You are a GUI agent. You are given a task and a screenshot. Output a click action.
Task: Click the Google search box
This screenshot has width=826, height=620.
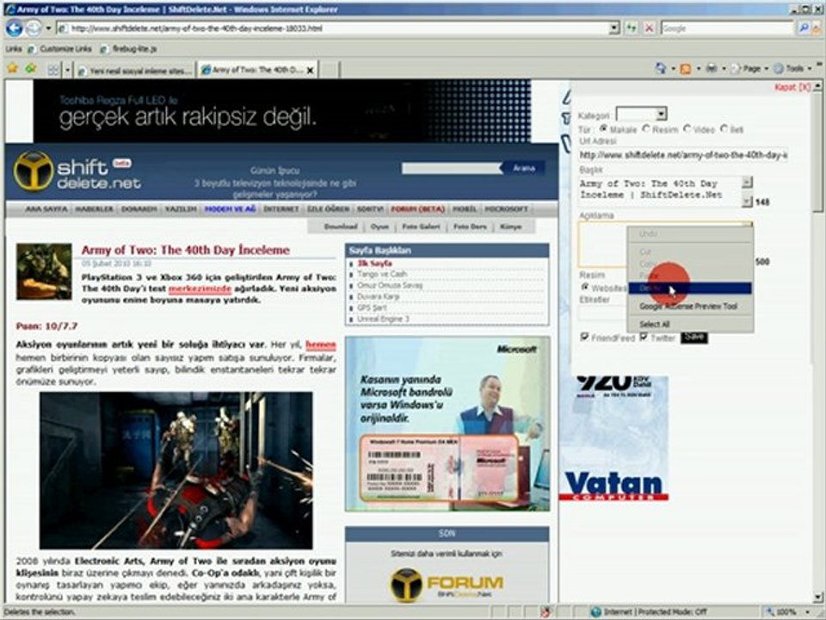tap(726, 28)
